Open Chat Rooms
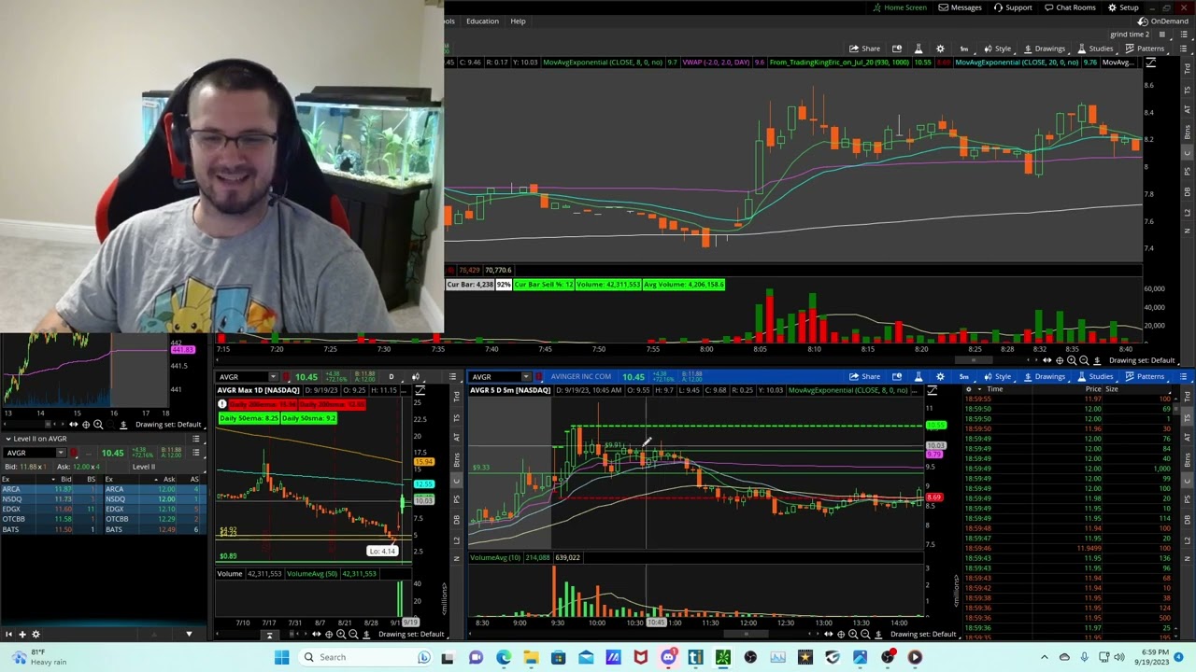The image size is (1196, 672). coord(1069,7)
